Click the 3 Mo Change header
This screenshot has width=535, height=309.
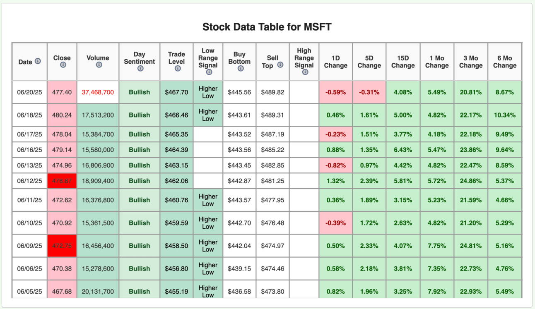click(x=471, y=62)
